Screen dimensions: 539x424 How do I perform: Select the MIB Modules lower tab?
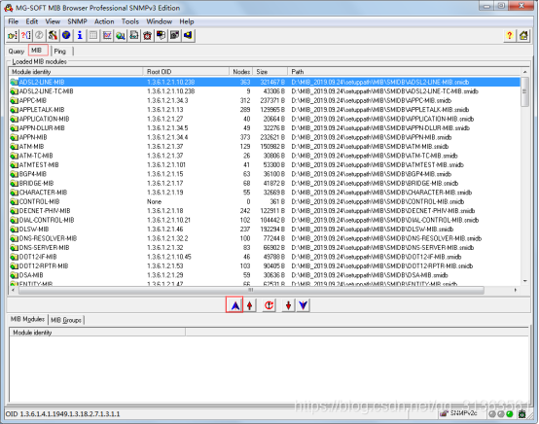[x=27, y=319]
